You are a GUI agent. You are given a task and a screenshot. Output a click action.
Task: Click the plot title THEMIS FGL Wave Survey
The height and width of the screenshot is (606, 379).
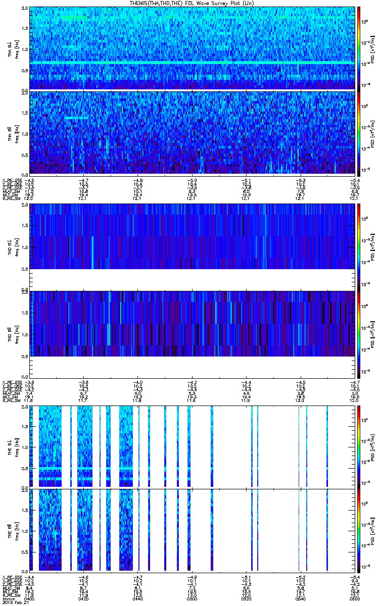point(192,4)
